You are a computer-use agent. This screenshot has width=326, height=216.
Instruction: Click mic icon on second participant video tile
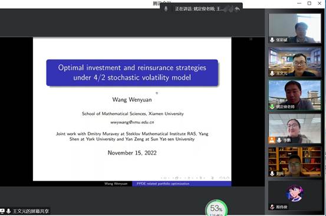pyautogui.click(x=272, y=73)
